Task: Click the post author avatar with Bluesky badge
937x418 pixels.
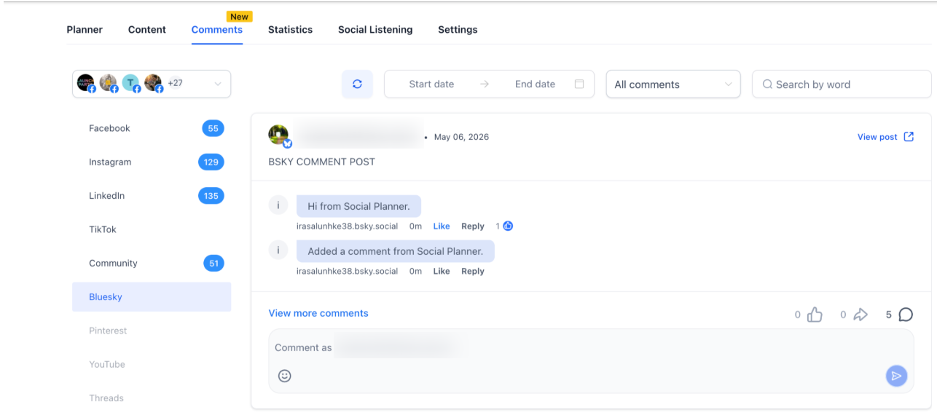Action: [x=279, y=135]
